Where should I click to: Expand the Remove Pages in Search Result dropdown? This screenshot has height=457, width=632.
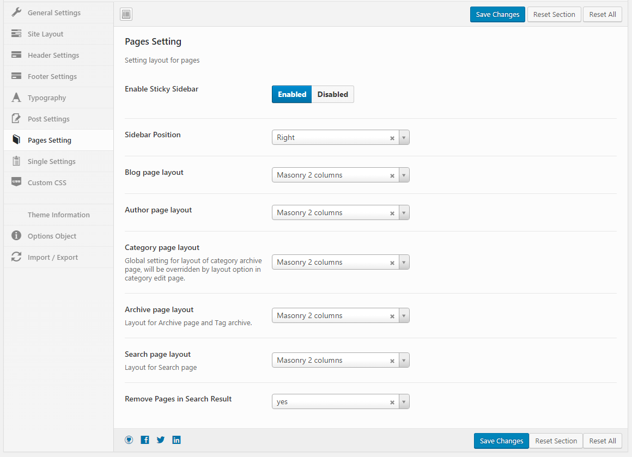(404, 402)
